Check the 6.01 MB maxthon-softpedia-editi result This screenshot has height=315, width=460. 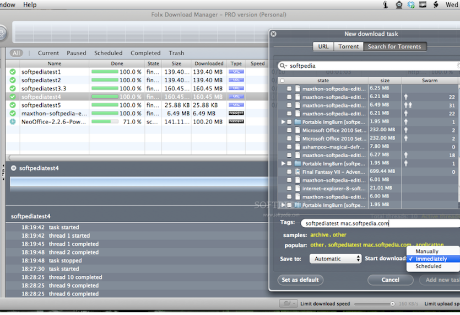pos(289,180)
